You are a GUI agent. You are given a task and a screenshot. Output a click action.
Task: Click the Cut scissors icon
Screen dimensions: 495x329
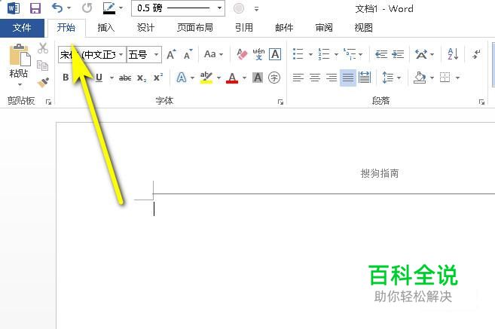click(x=43, y=48)
